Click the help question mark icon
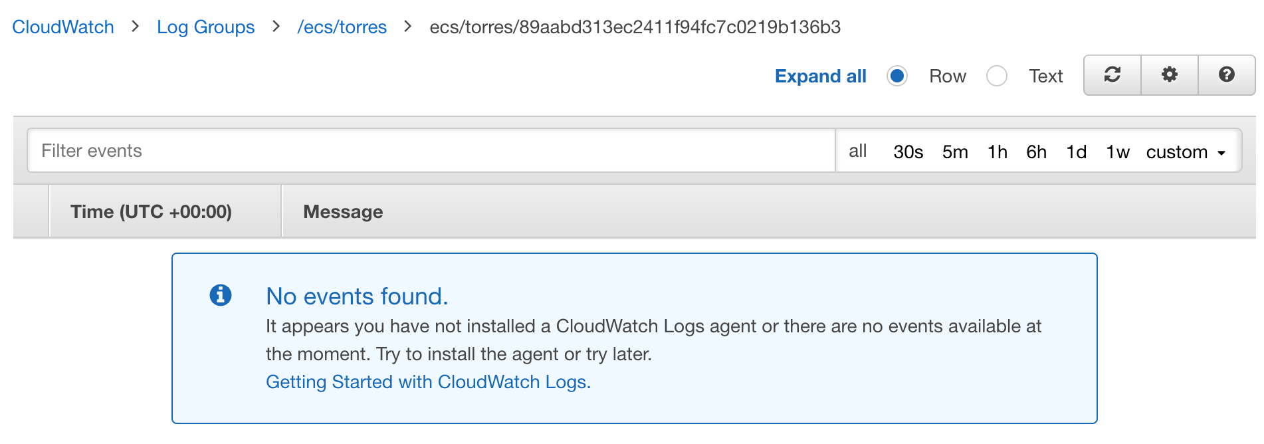This screenshot has height=444, width=1264. [x=1226, y=74]
